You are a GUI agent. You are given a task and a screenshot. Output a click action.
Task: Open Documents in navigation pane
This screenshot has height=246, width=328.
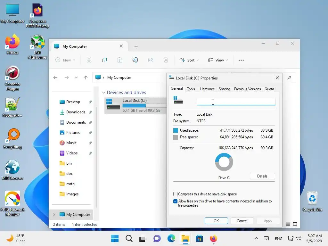(x=72, y=122)
